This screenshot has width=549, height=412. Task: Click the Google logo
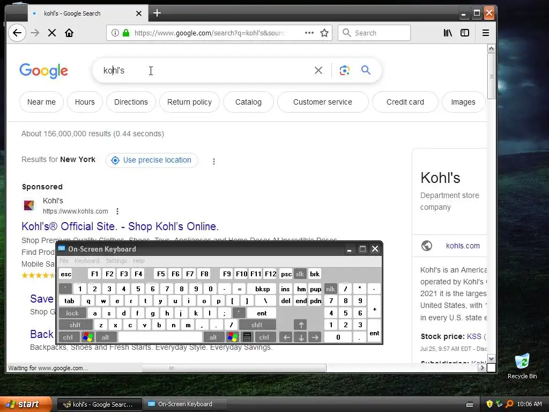(44, 71)
